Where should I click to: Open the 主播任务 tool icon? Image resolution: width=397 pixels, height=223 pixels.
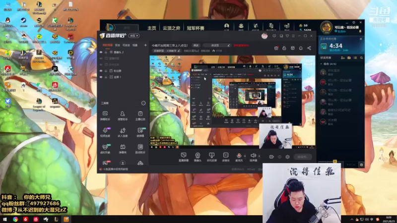pos(140,115)
